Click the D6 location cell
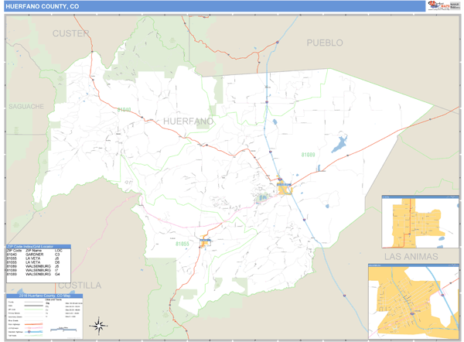 point(57,262)
